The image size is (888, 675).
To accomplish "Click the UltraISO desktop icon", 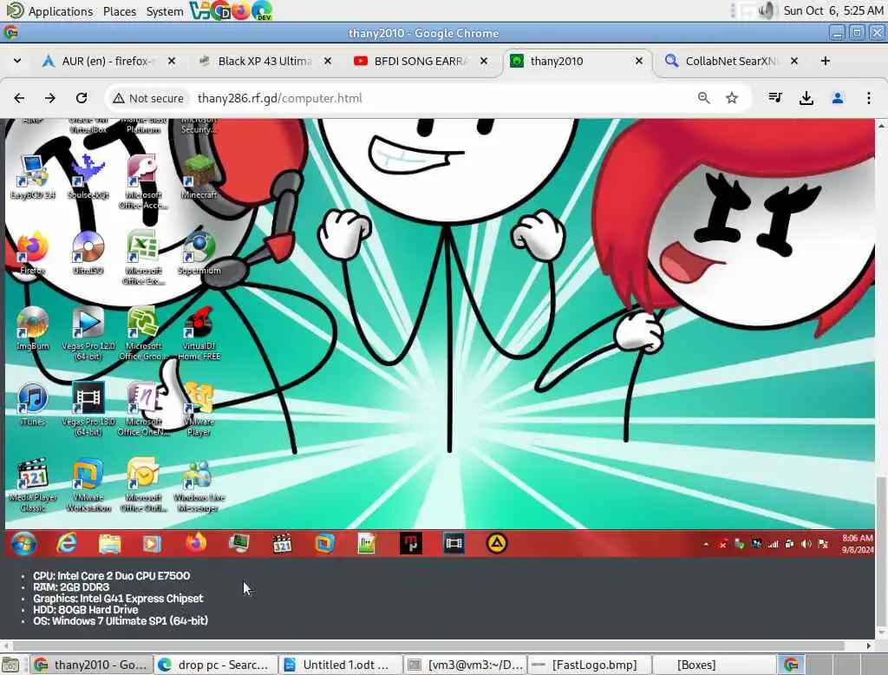I will pyautogui.click(x=88, y=252).
